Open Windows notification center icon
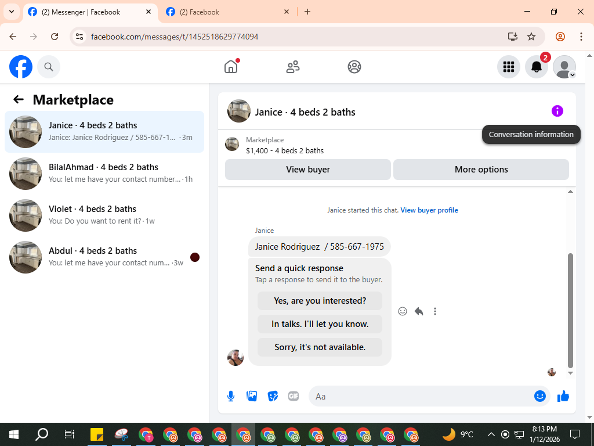 coord(575,434)
